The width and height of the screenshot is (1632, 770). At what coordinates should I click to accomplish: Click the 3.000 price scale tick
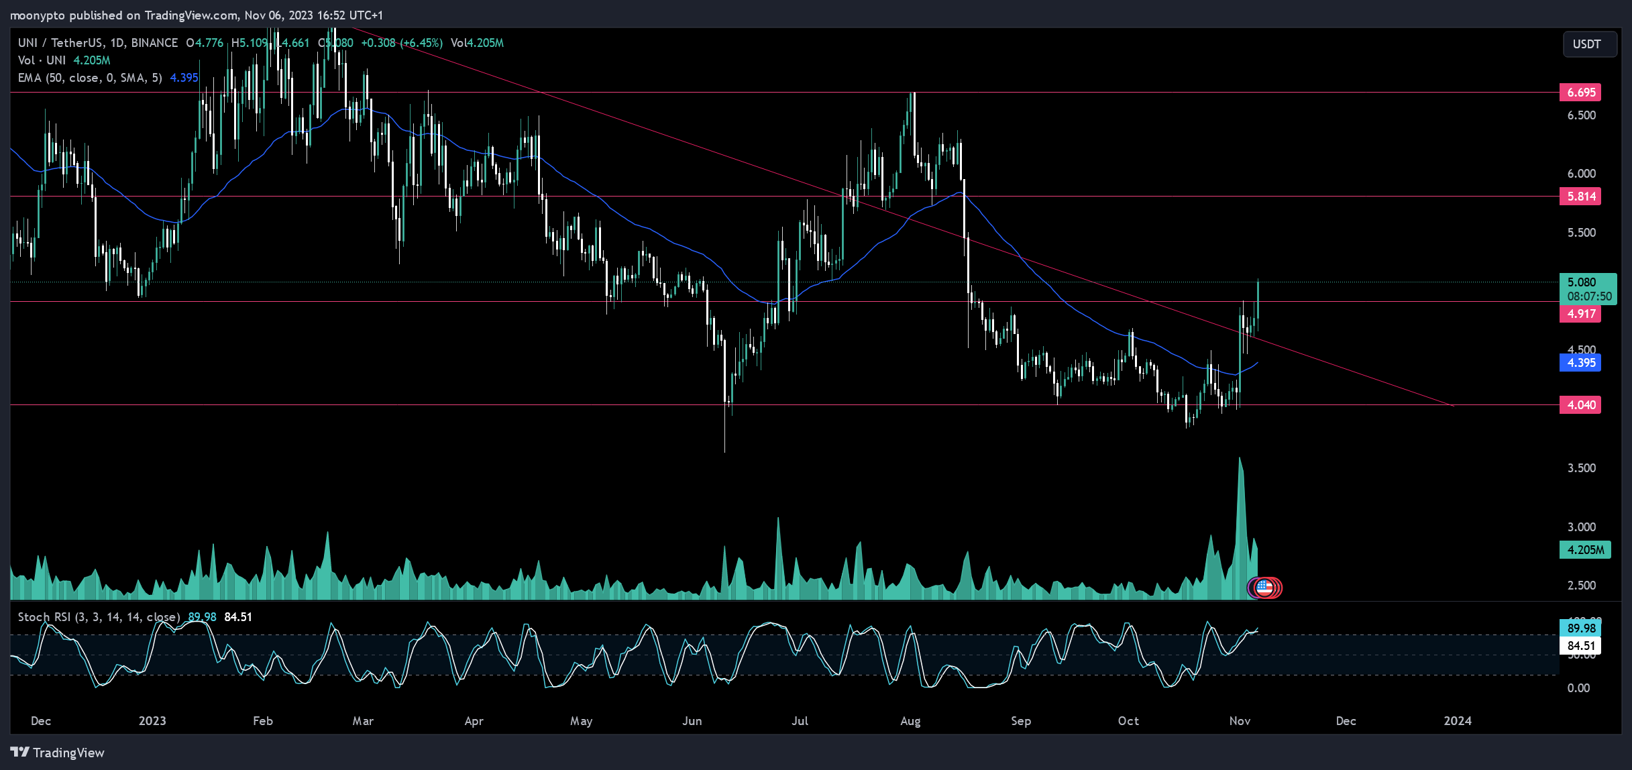pyautogui.click(x=1581, y=527)
